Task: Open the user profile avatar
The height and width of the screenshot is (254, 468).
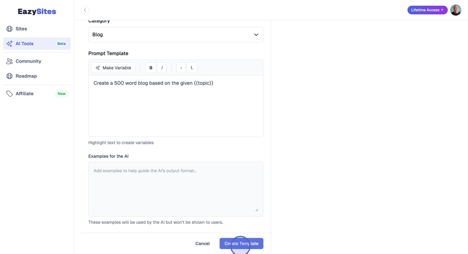Action: (x=455, y=10)
